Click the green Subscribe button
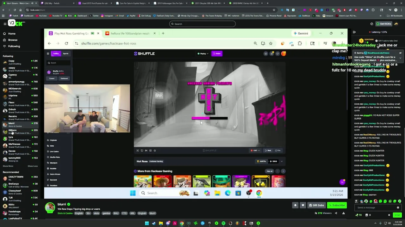 pyautogui.click(x=337, y=205)
